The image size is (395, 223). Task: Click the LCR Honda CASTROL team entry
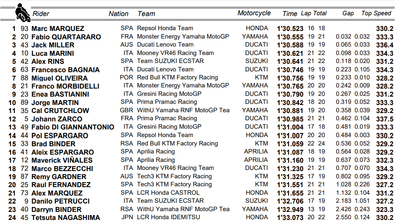(x=168, y=193)
